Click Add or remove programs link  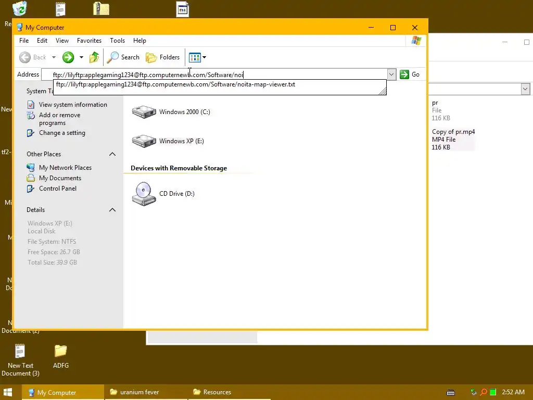coord(60,119)
